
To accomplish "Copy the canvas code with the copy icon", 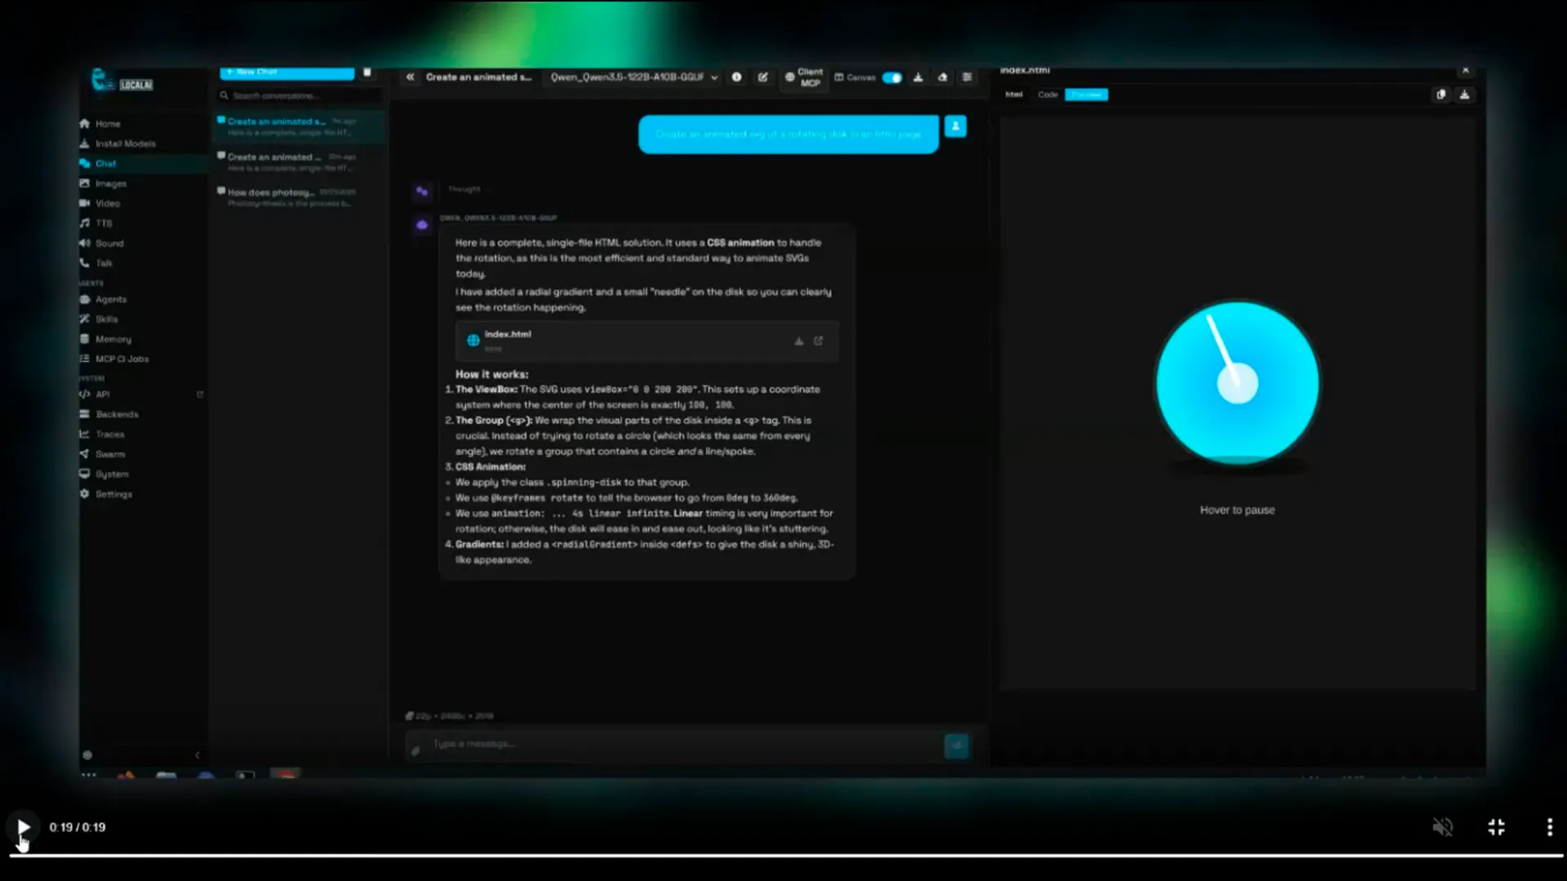I will coord(1441,95).
